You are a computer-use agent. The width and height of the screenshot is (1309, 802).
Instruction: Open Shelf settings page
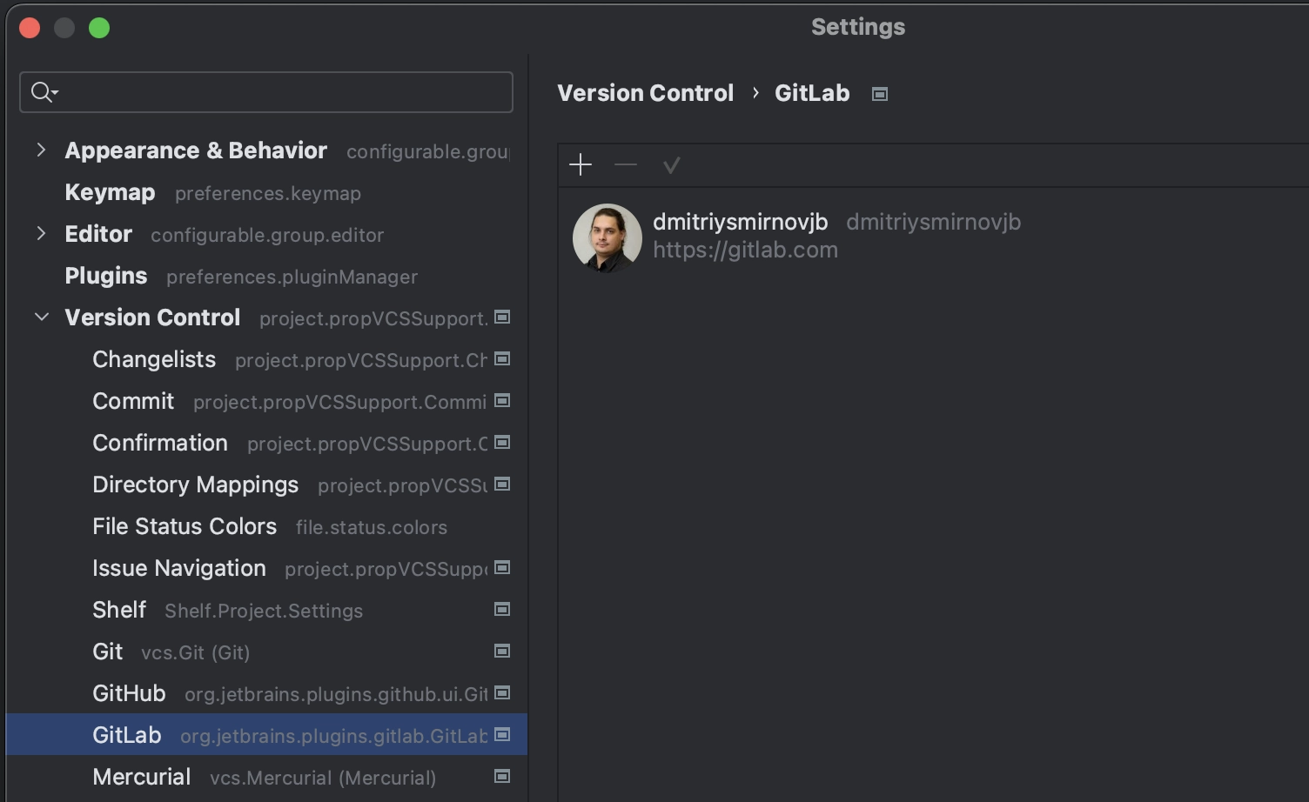(x=119, y=610)
